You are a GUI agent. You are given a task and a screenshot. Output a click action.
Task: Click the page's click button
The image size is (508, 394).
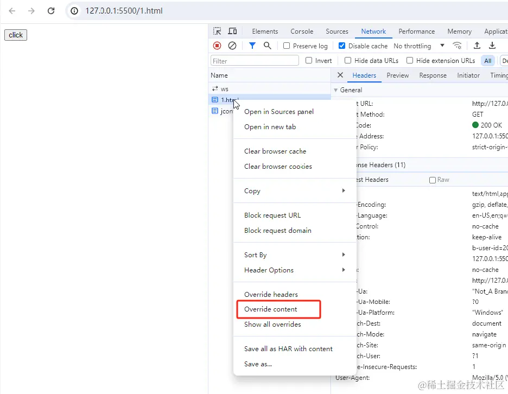pos(16,35)
